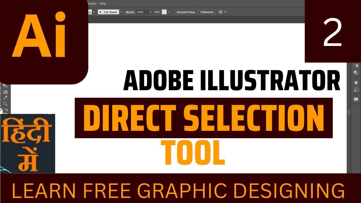Screen dimensions: 361x203
Task: Expand the Opacity slider arrow
Action: pyautogui.click(x=151, y=12)
